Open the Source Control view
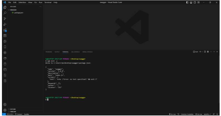Image resolution: width=221 pixels, height=116 pixels. (x=5, y=19)
